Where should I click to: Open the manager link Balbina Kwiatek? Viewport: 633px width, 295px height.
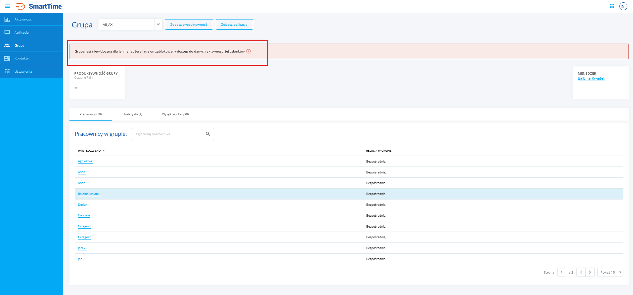tap(591, 79)
